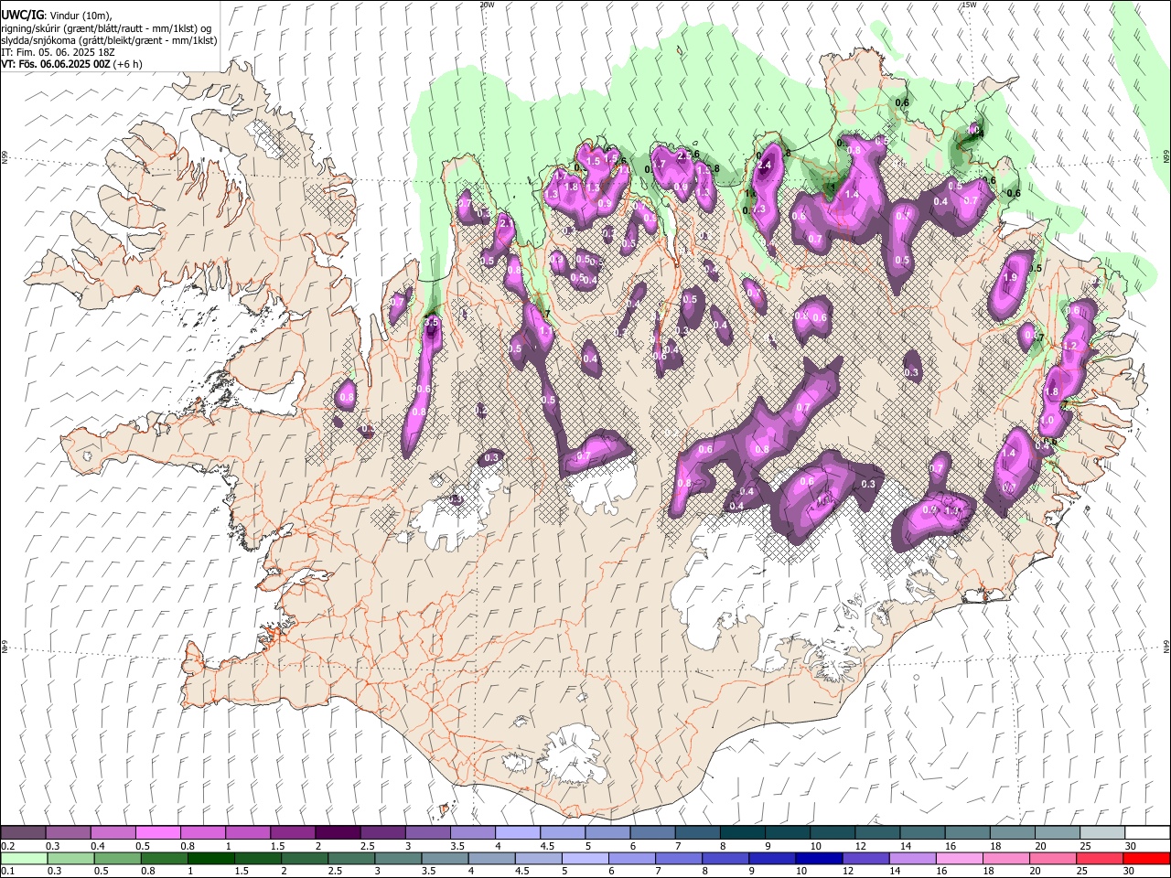Image resolution: width=1171 pixels, height=878 pixels.
Task: Click the 'VT: Fös. 06.06.2025 00Z (+6 h)' line
Action: 72,64
